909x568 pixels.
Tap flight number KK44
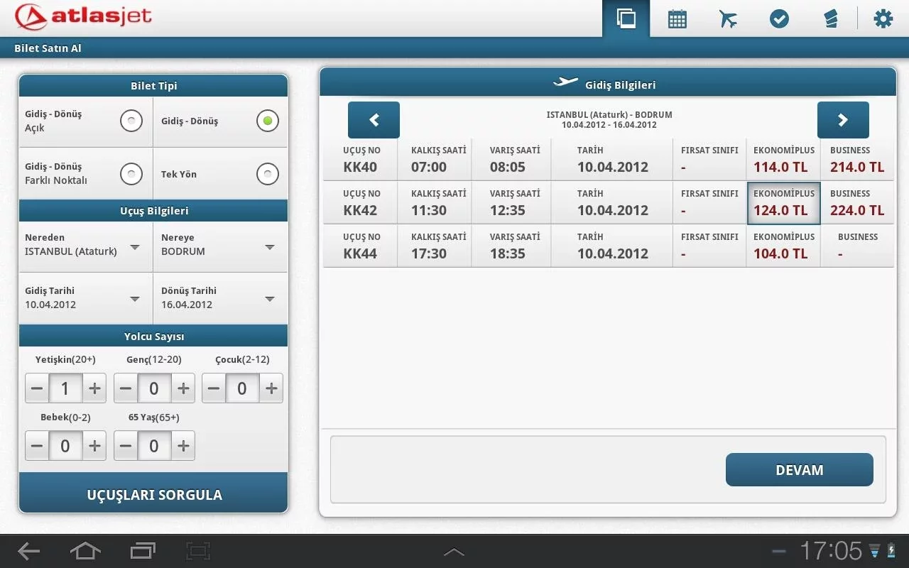coord(360,253)
